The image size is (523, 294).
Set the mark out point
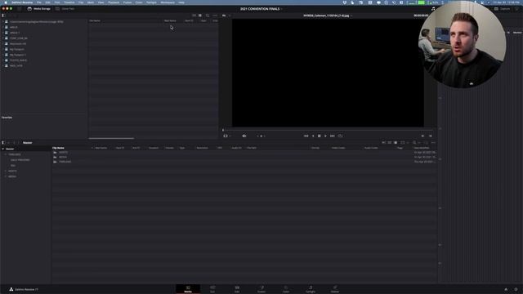[x=431, y=136]
